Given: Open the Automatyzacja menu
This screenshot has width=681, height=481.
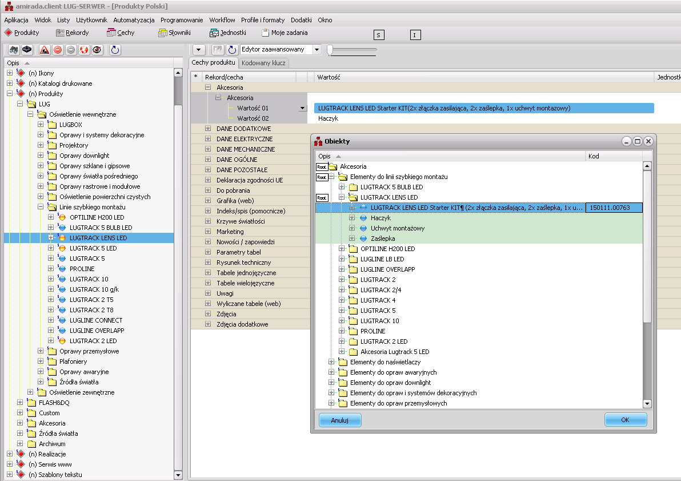Looking at the screenshot, I should 134,20.
